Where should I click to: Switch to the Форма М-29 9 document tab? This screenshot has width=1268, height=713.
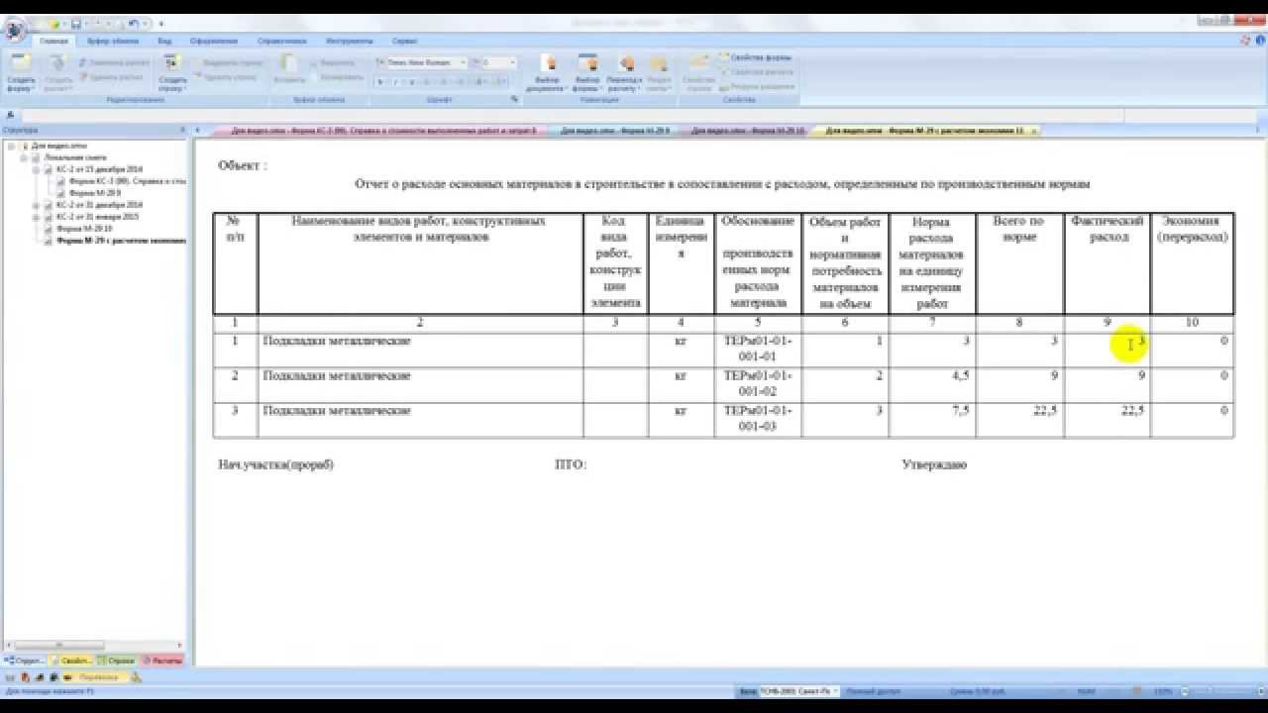tap(614, 130)
